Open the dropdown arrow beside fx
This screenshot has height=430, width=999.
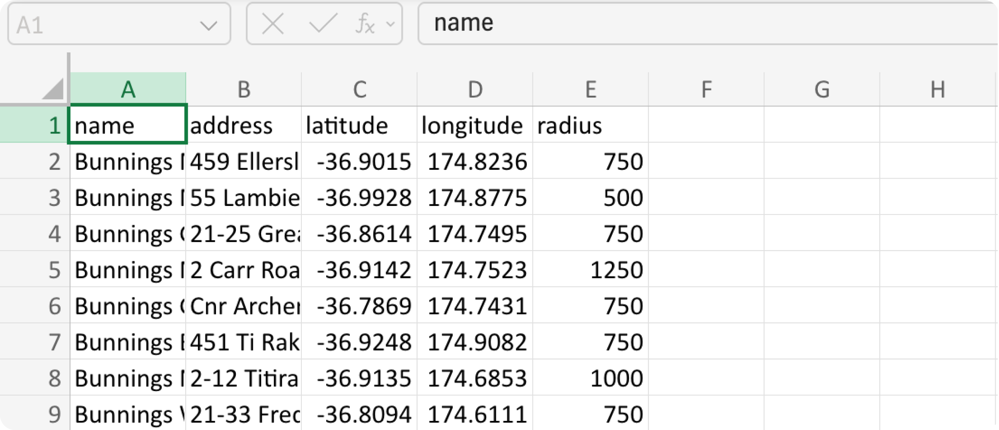[x=390, y=24]
